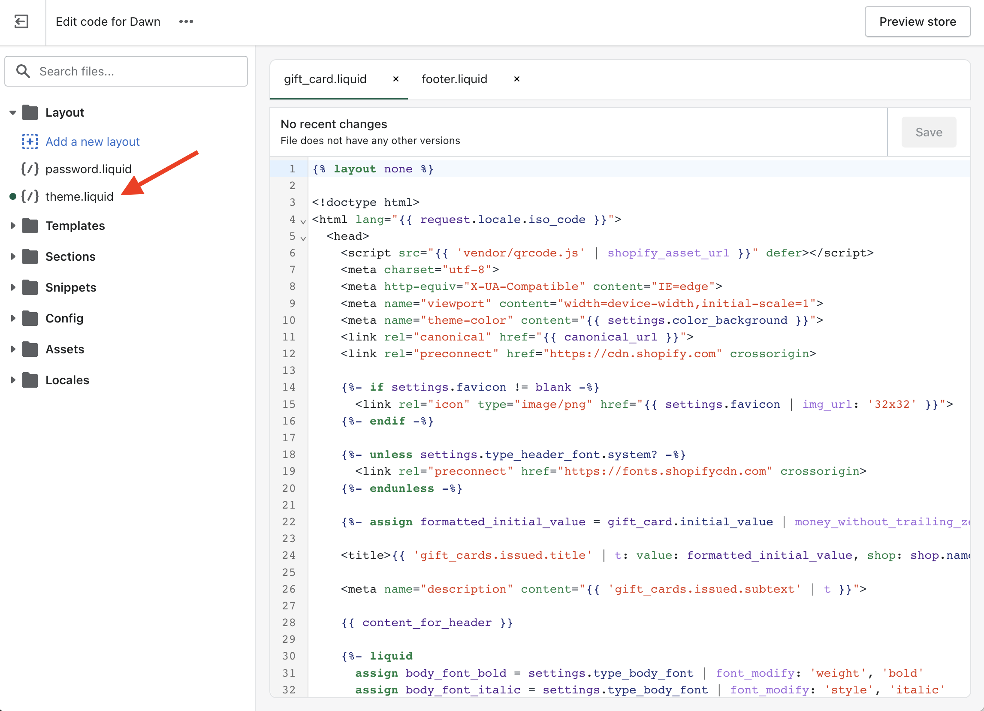Click 'vendor/qrcode.js' string on line 6
This screenshot has width=984, height=711.
pos(521,253)
